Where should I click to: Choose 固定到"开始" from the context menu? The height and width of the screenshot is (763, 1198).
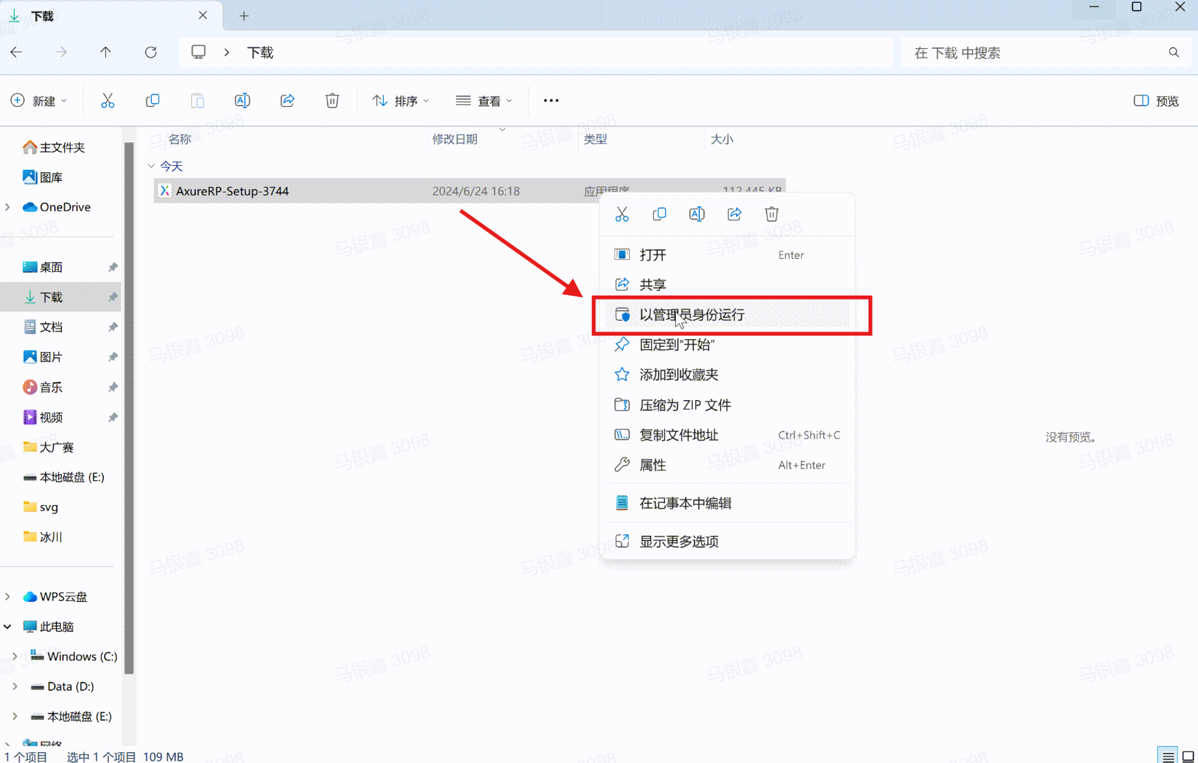(727, 344)
